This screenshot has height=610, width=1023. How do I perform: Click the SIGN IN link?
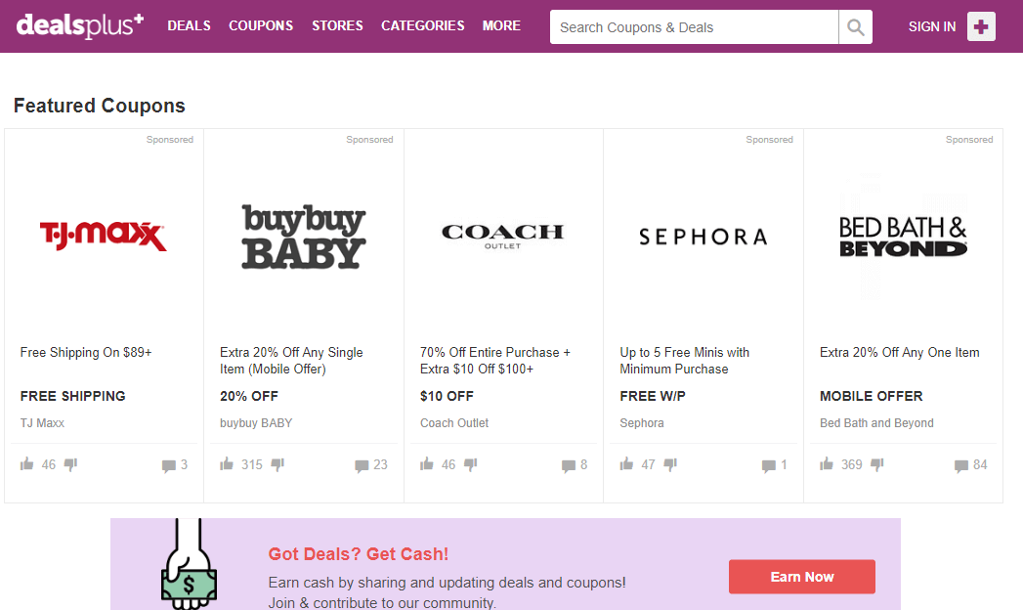tap(931, 26)
